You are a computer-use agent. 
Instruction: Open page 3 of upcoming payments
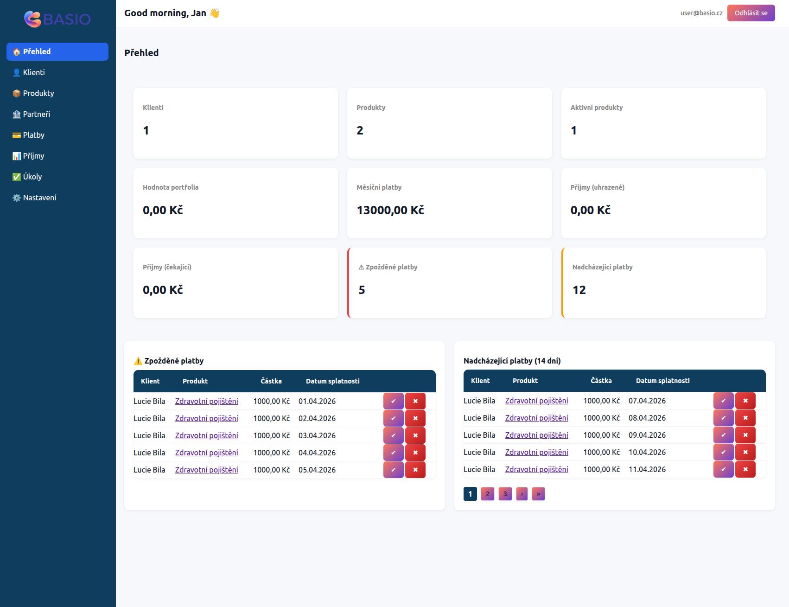pos(505,494)
